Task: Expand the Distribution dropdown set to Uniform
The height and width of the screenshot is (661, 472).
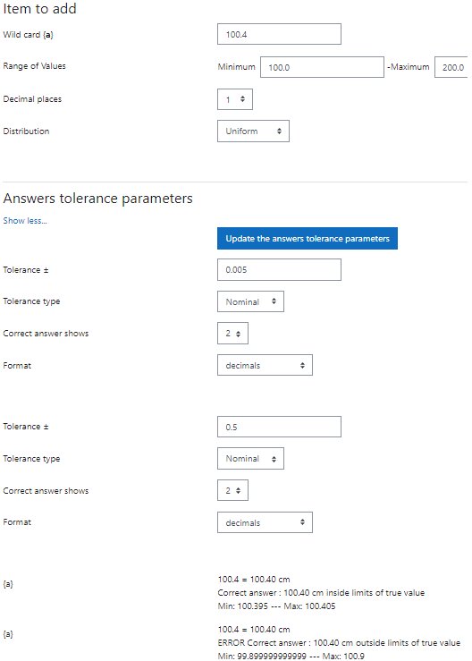Action: tap(253, 131)
